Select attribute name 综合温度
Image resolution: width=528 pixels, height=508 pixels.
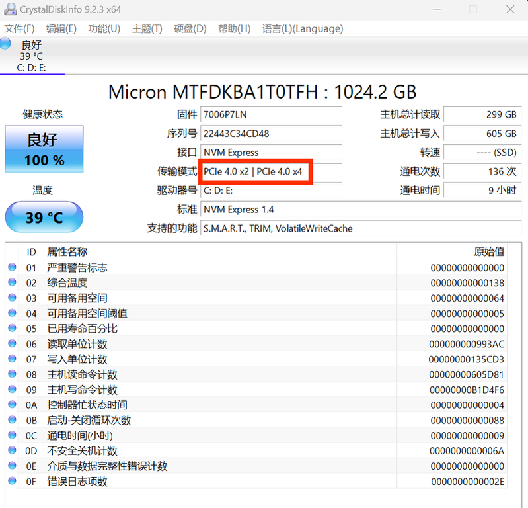pyautogui.click(x=67, y=283)
